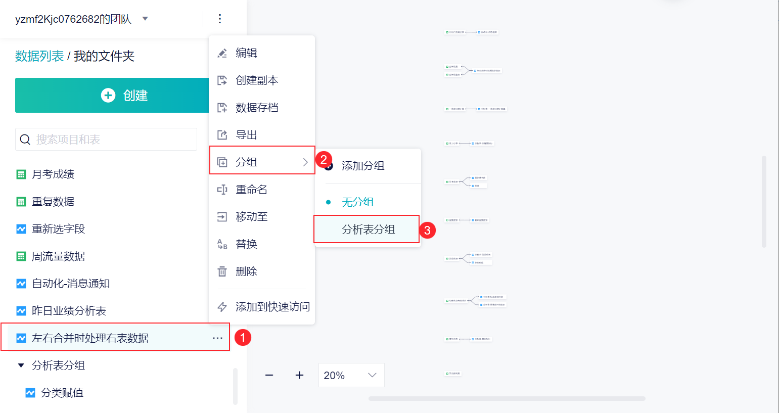Choose 分析表分组 in the group submenu
779x413 pixels.
coord(368,230)
